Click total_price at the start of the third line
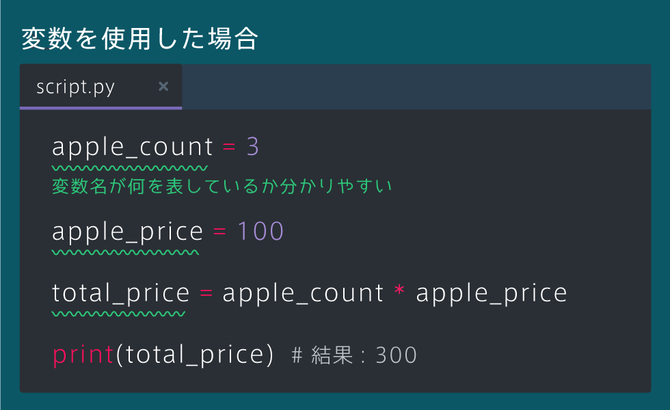 tap(120, 293)
